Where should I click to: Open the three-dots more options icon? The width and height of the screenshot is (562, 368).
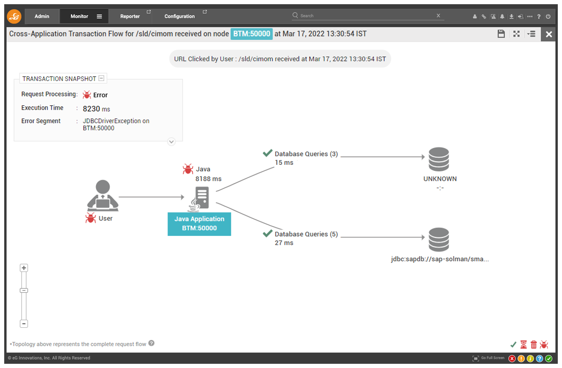pyautogui.click(x=530, y=16)
